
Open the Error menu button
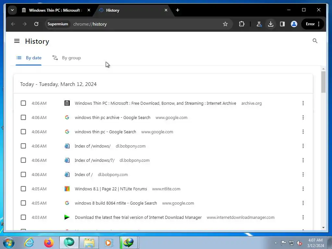click(x=313, y=24)
